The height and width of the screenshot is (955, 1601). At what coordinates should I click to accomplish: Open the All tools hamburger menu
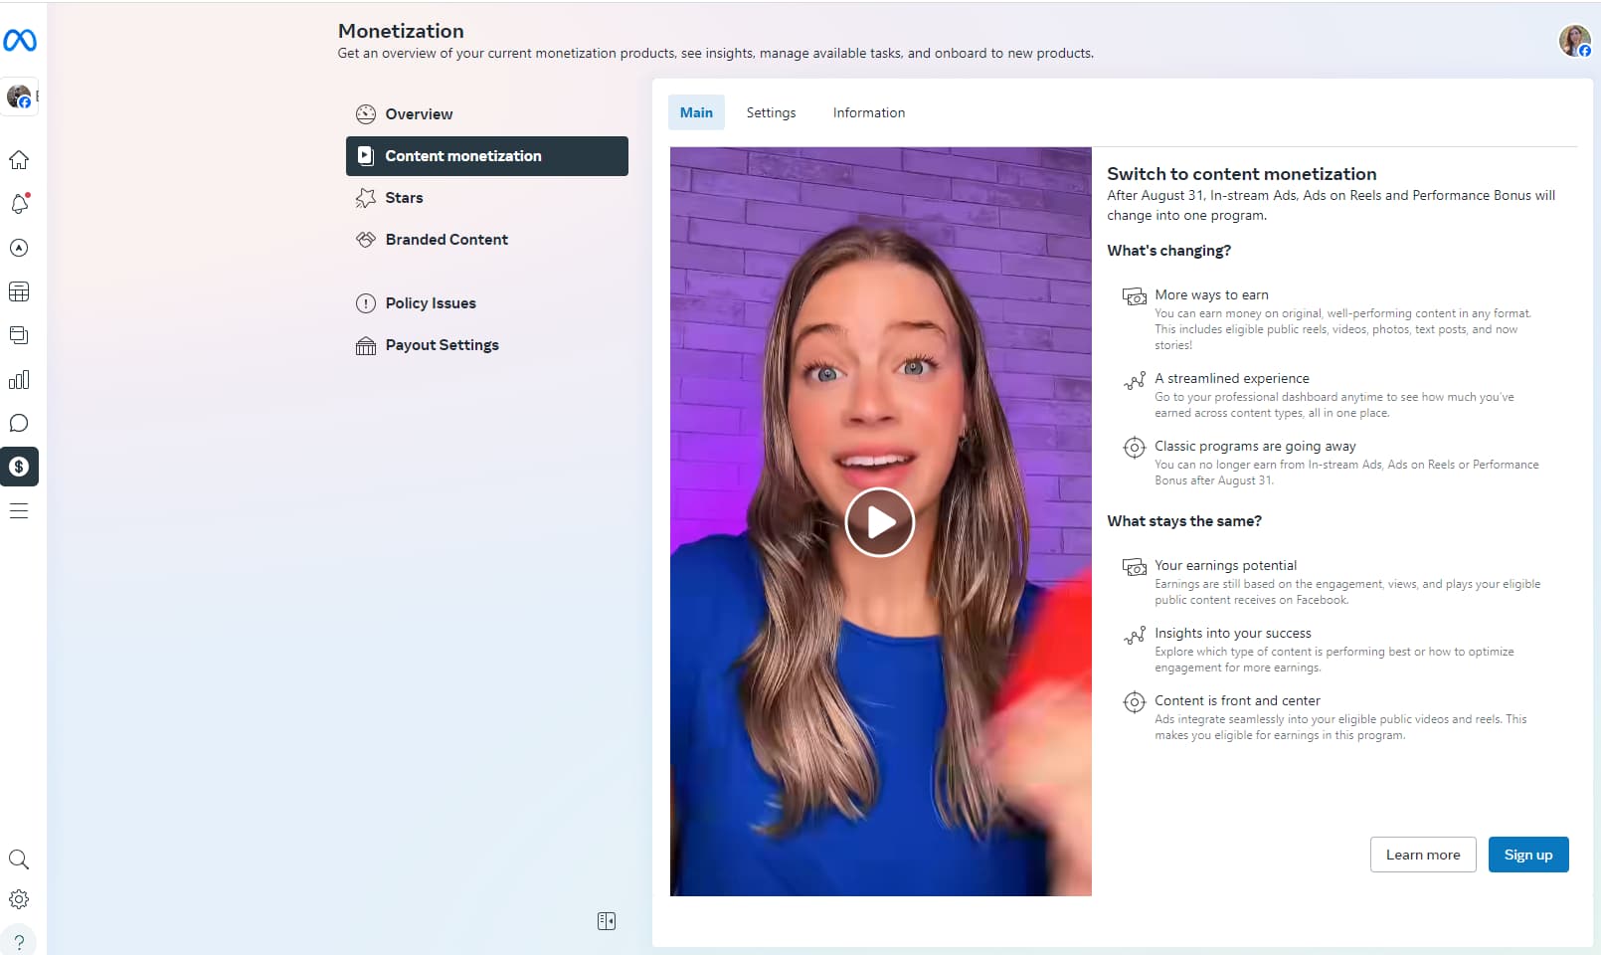point(19,510)
